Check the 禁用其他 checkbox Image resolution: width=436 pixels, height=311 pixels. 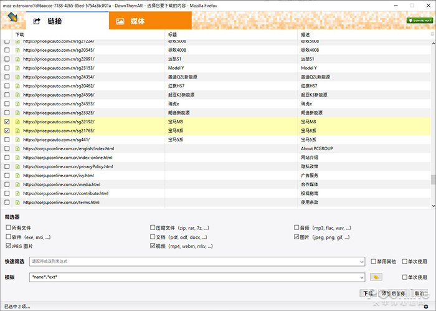[374, 262]
